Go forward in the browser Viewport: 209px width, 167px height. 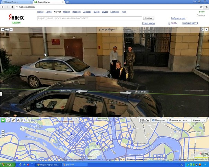click(x=7, y=7)
